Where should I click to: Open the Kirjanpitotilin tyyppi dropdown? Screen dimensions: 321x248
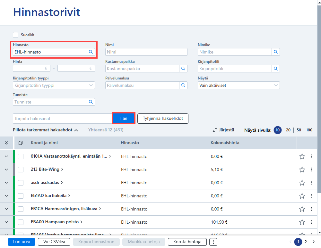(x=54, y=85)
